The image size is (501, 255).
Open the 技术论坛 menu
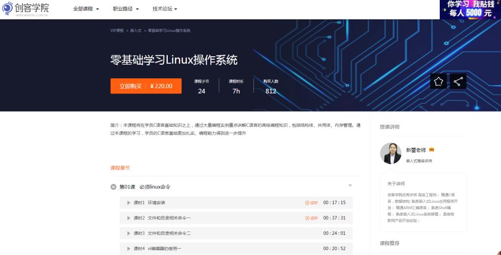pos(165,9)
